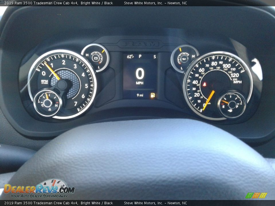Click the fuel gauge needle near E
The height and width of the screenshot is (206, 275).
(225, 102)
